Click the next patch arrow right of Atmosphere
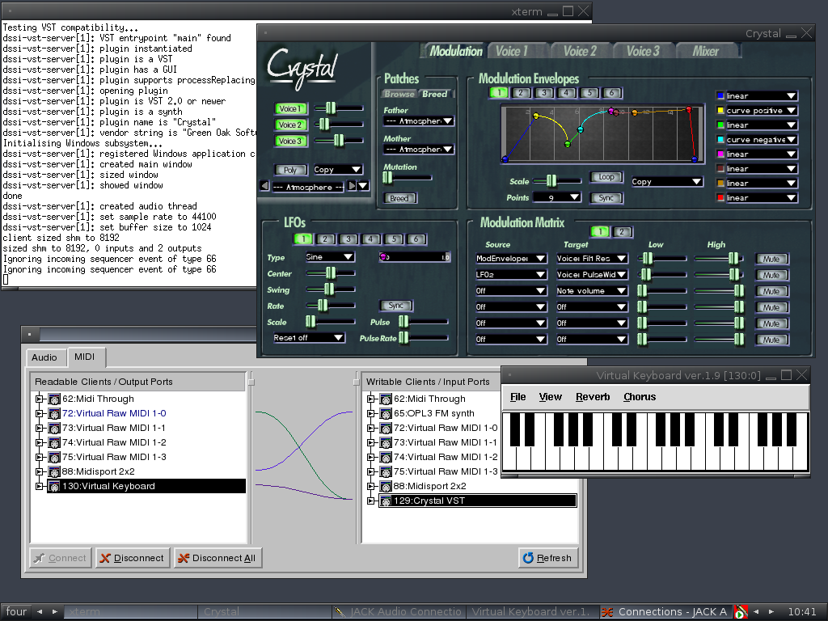 pos(353,186)
